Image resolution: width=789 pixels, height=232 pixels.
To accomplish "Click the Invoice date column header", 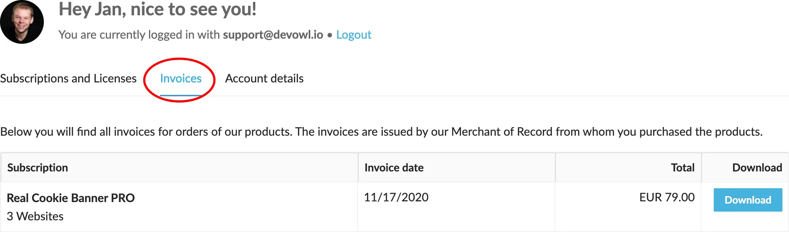I will pos(394,167).
